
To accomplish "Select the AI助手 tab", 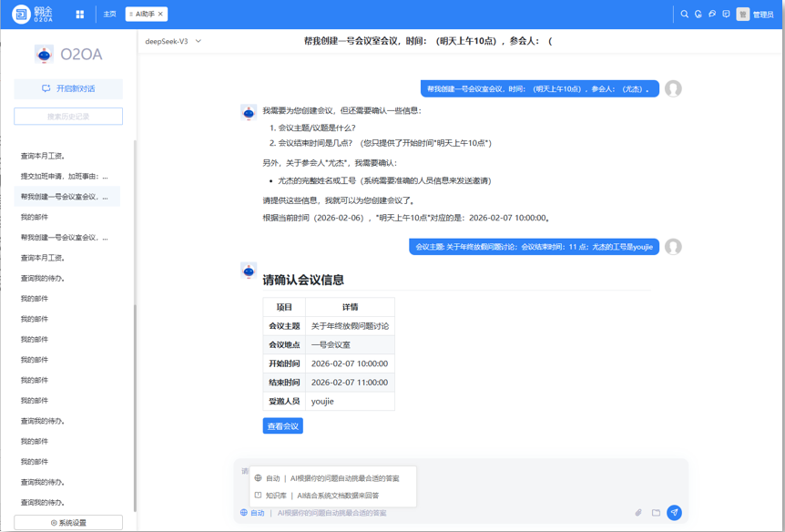I will click(x=146, y=14).
